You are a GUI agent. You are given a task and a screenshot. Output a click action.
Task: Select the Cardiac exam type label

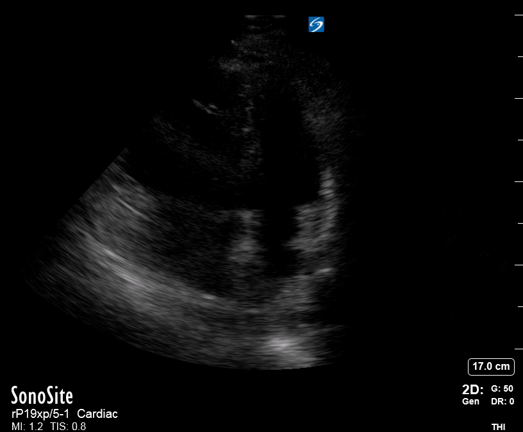coord(97,414)
